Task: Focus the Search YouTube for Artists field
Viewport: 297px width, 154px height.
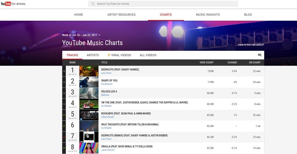Action: (163, 4)
